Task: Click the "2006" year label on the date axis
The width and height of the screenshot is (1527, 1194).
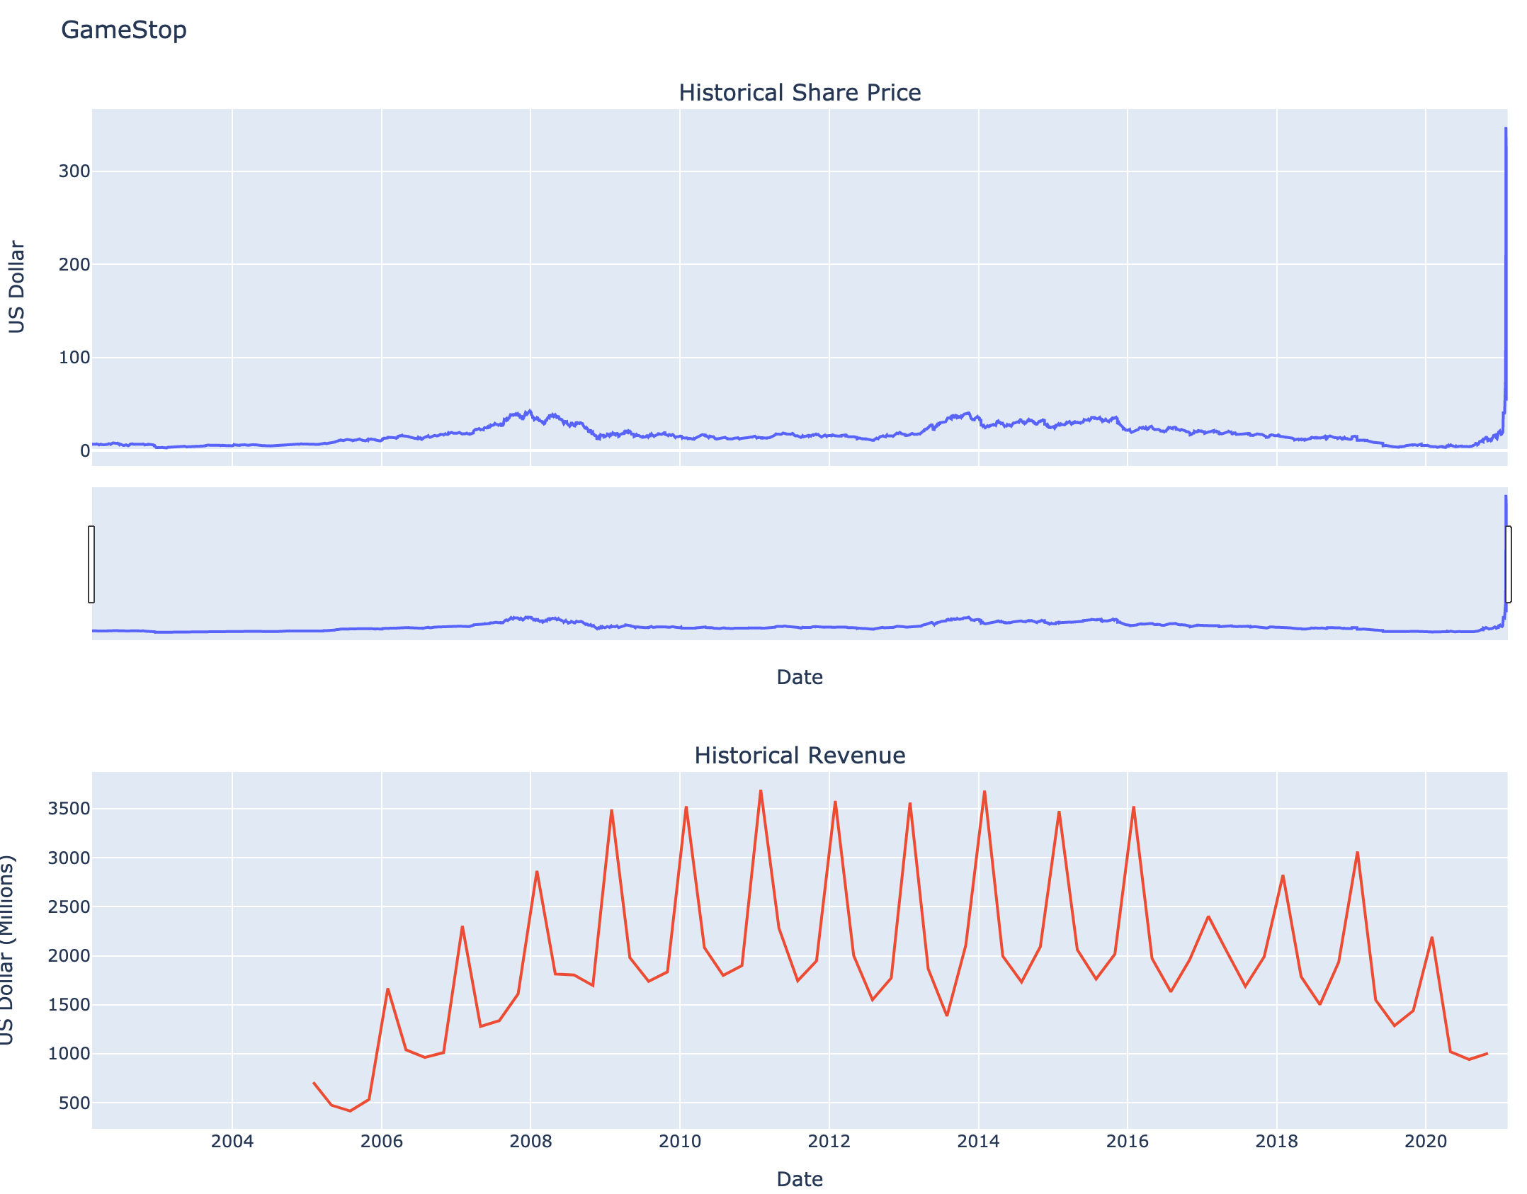Action: coord(382,1141)
